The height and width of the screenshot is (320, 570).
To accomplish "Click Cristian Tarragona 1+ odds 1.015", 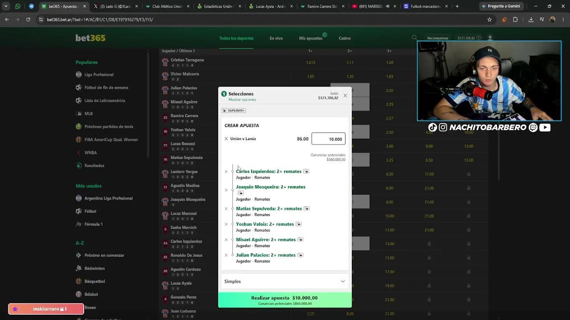I will 310,62.
